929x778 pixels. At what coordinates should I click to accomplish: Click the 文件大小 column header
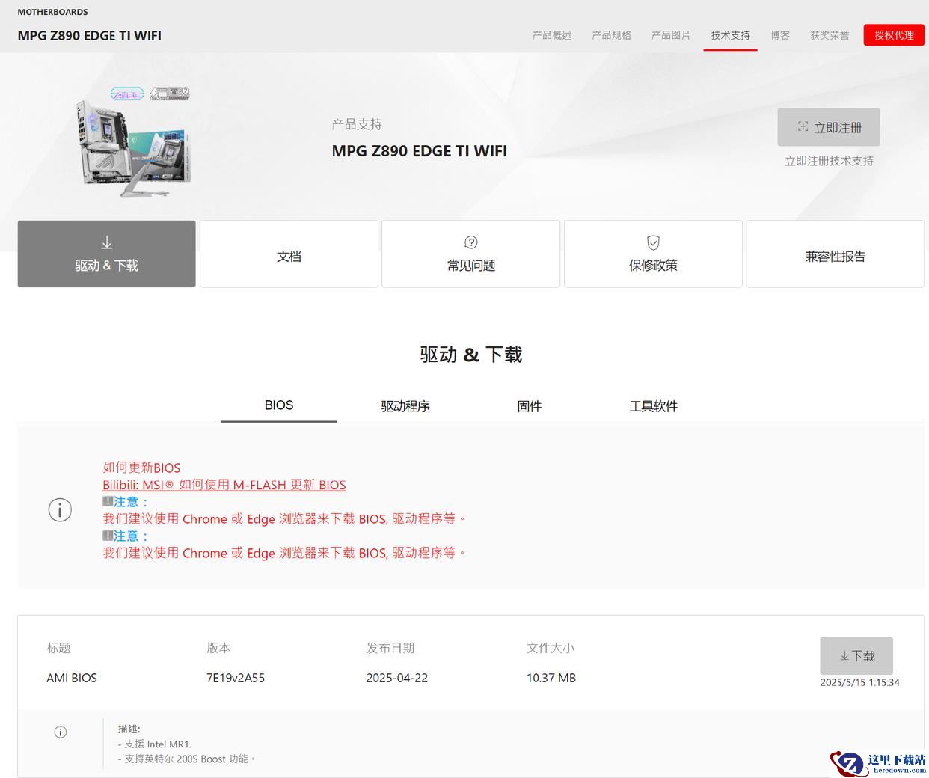(551, 648)
